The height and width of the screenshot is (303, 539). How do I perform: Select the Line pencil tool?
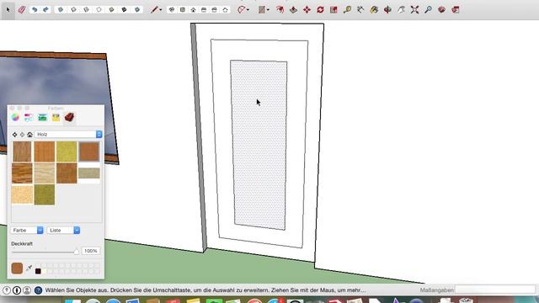pyautogui.click(x=154, y=9)
